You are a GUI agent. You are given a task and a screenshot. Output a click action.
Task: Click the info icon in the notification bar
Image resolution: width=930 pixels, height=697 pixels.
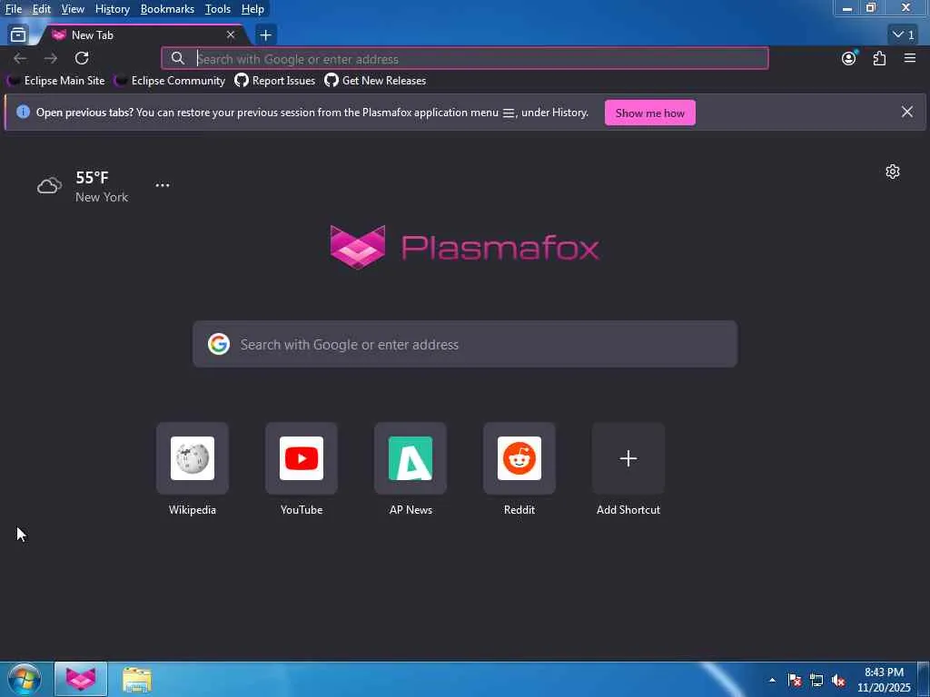(23, 112)
